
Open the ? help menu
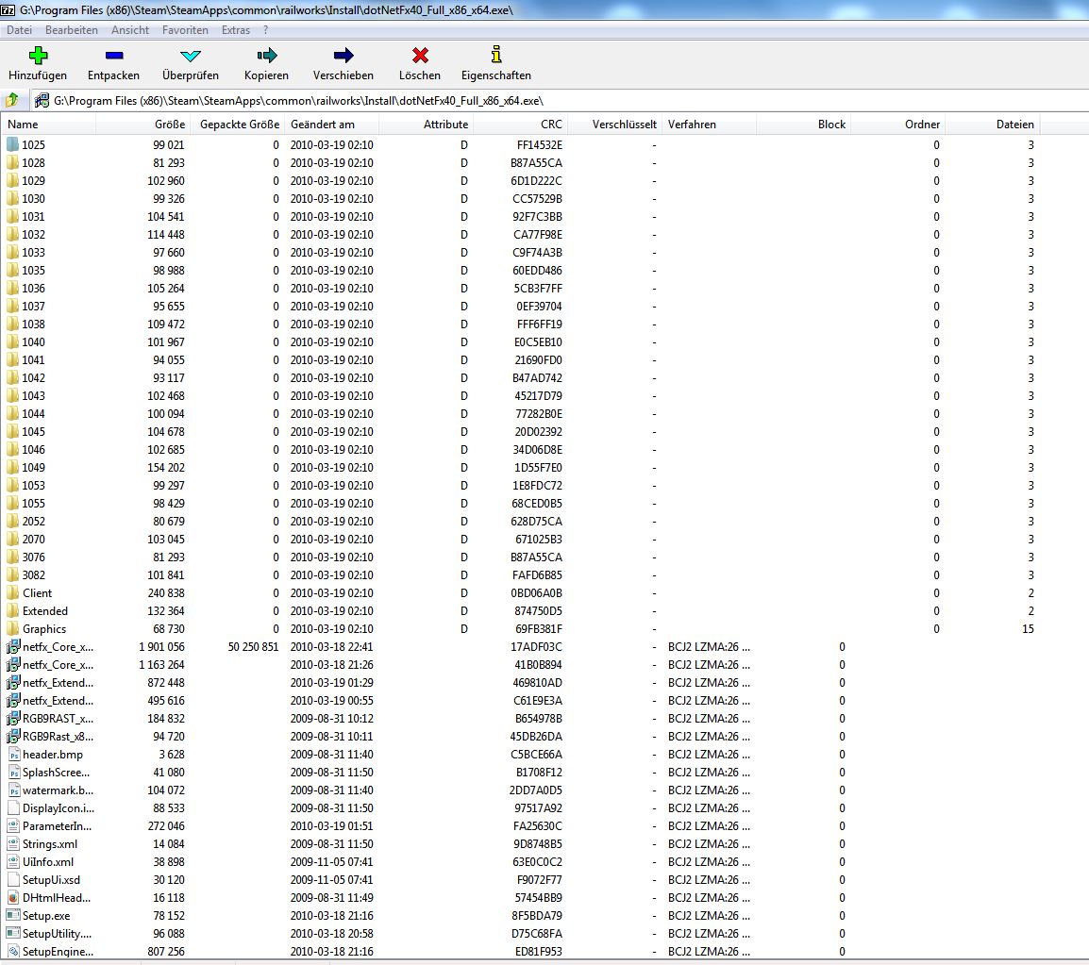(x=265, y=30)
